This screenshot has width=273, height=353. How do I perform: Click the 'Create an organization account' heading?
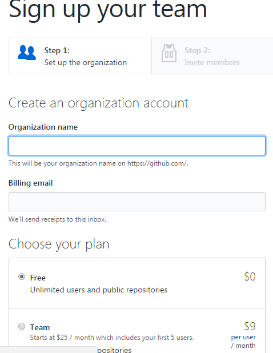[x=99, y=103]
